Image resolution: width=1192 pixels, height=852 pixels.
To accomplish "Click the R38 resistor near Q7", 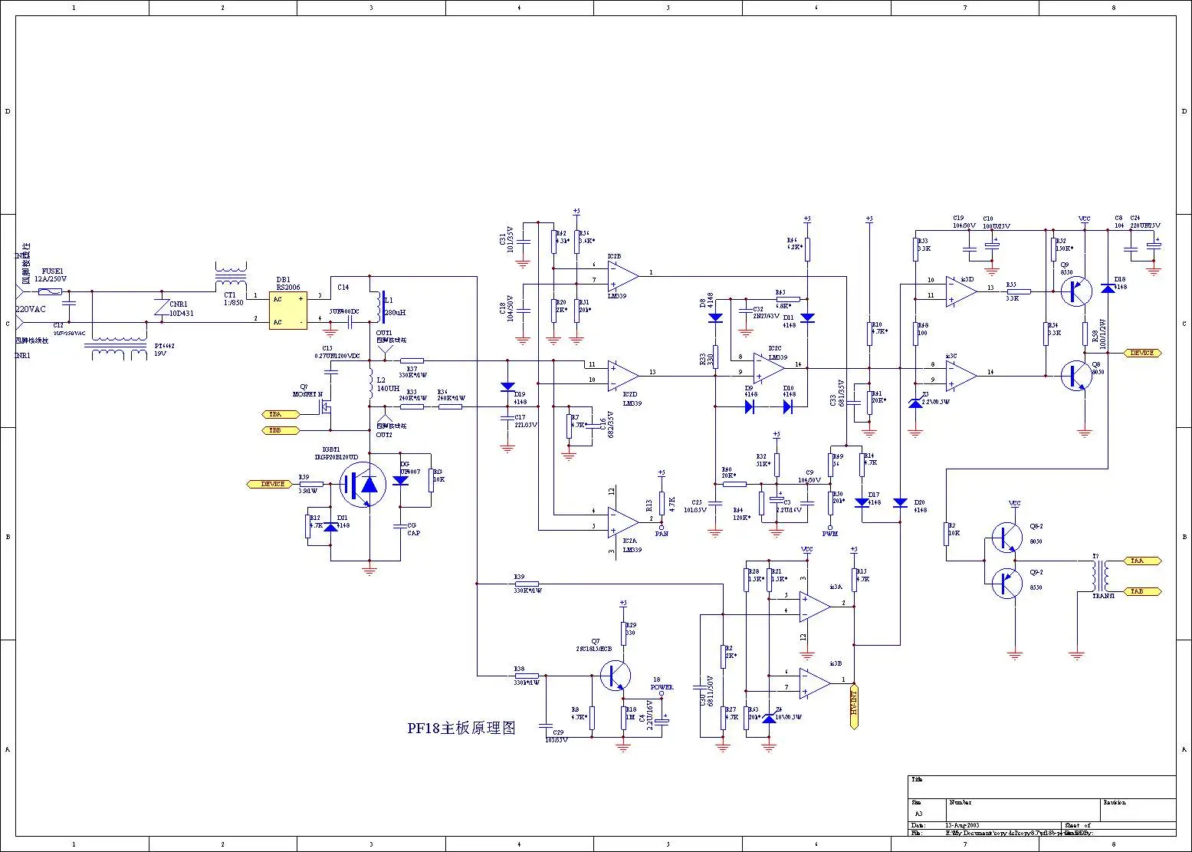I will tap(527, 676).
